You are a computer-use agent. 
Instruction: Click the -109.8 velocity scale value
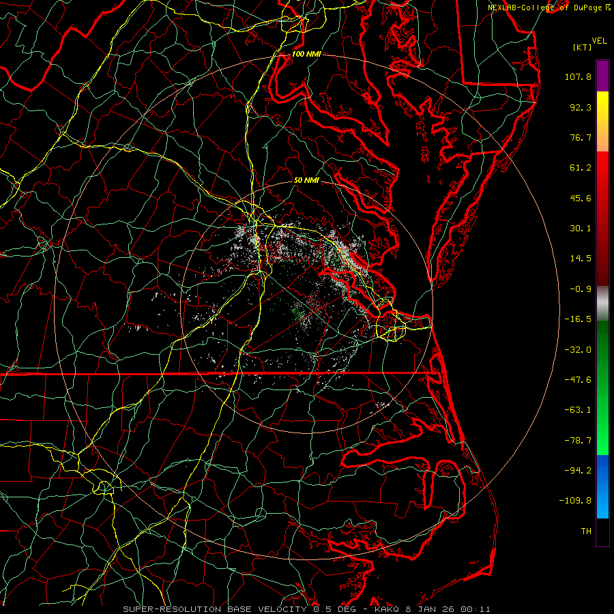[576, 501]
